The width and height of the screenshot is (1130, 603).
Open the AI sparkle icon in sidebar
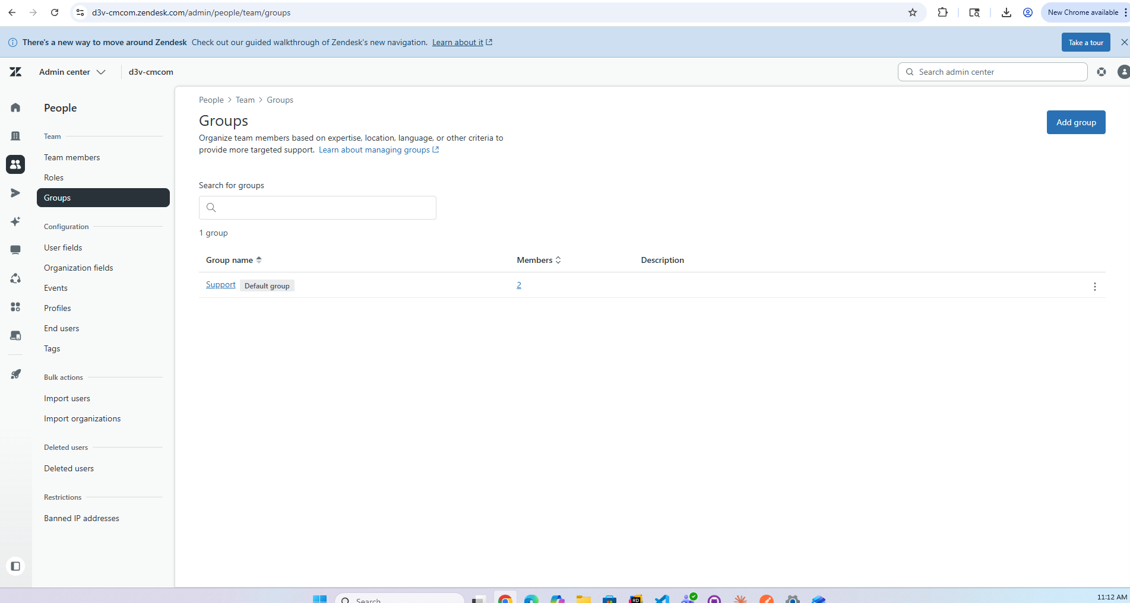click(x=15, y=221)
